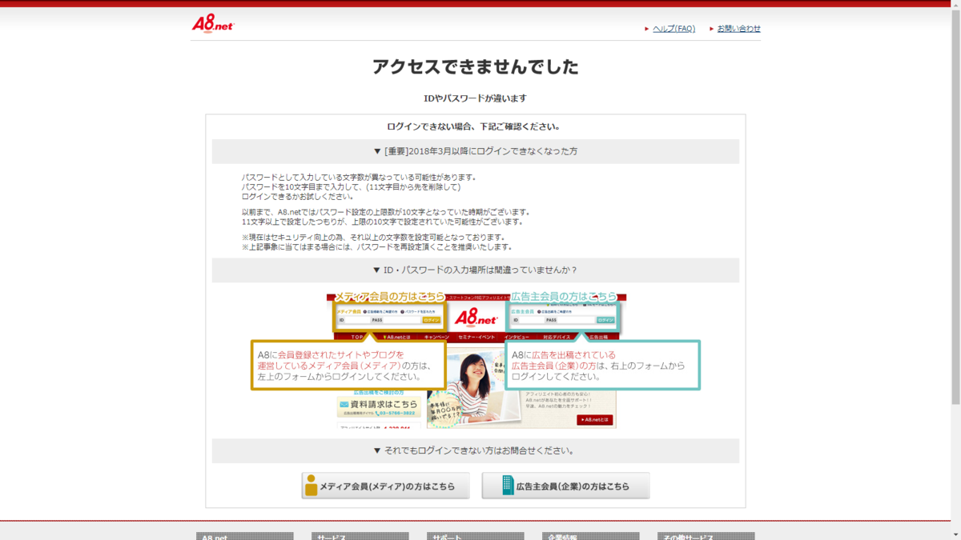Open the その他サービス footer heading
Screen dimensions: 961x540
tap(706, 537)
